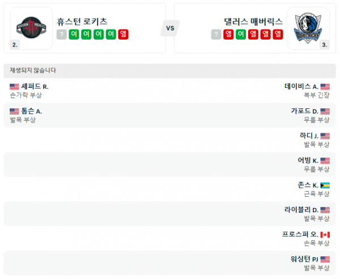Click Houston's red loss form badge
Viewport: 340px width, 279px height.
[x=123, y=35]
